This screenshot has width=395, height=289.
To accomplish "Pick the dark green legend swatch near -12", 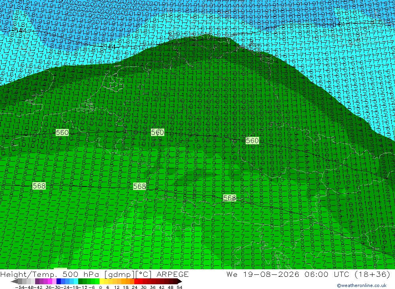I will (80, 282).
